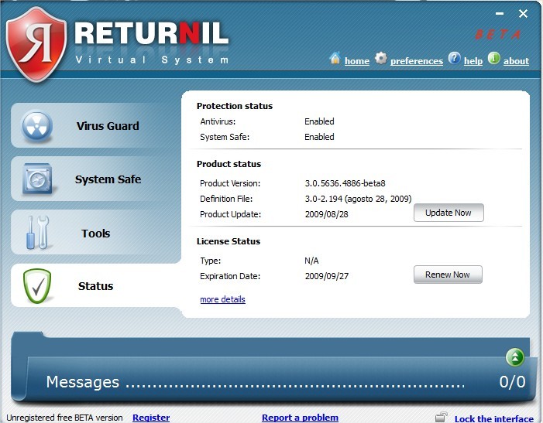The width and height of the screenshot is (543, 423).
Task: Close the Returnil window
Action: [523, 13]
